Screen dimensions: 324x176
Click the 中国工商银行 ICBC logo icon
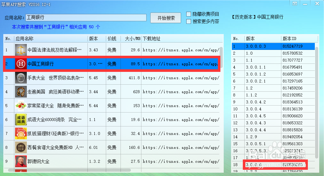[21, 64]
